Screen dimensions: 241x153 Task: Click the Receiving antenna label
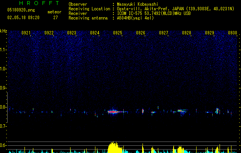pos(88,18)
